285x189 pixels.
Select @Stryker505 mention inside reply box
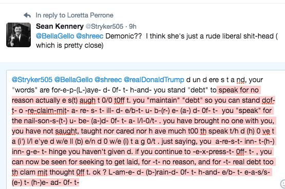32,80
